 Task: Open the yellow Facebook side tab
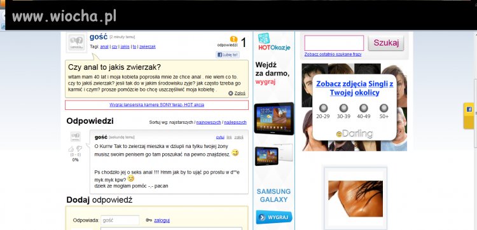[x=469, y=116]
